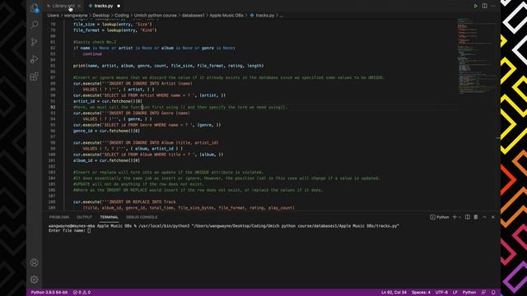Change the Python language mode in status bar

pos(469,293)
